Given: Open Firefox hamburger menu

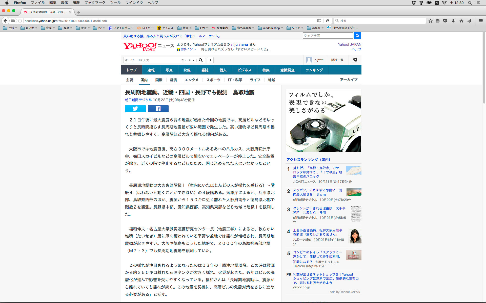Looking at the screenshot, I should (480, 21).
